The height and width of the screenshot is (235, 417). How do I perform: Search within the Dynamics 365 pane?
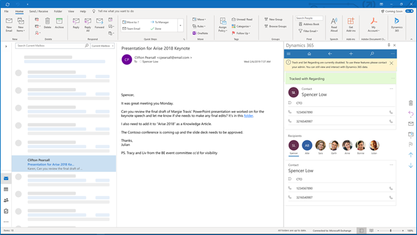coord(372,54)
